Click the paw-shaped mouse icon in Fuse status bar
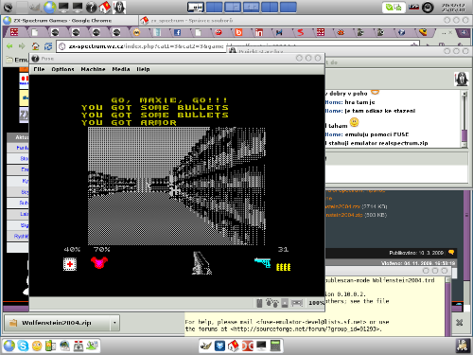This screenshot has width=473, height=355. 272,303
